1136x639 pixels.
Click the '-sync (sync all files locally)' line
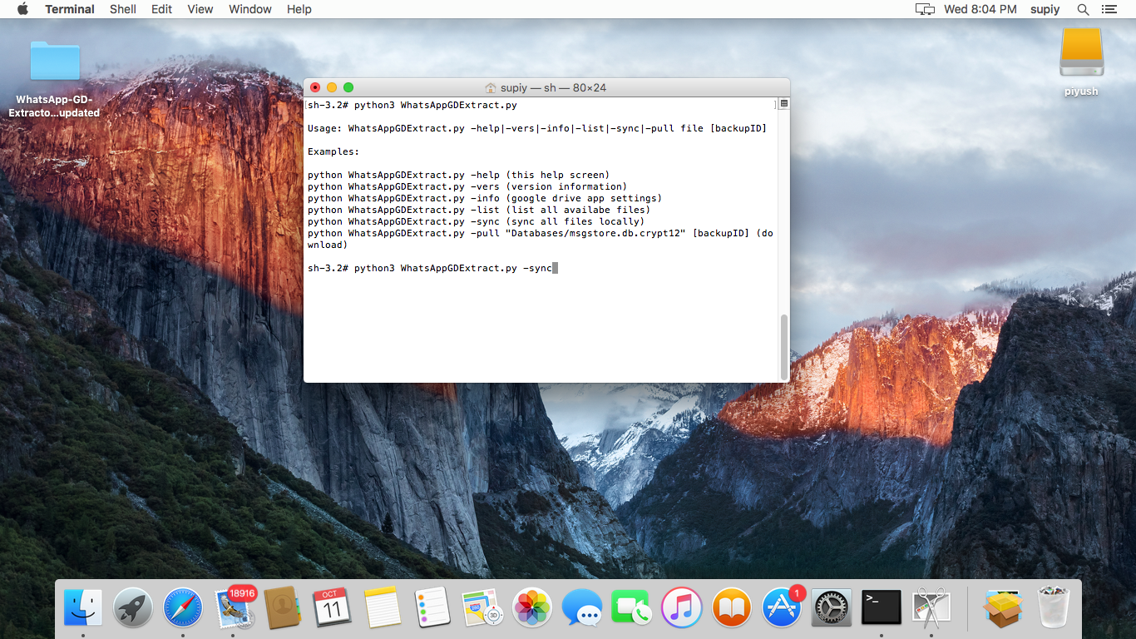tap(477, 222)
